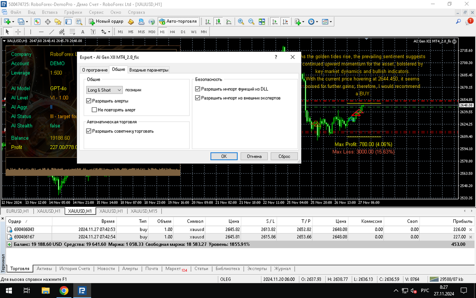The height and width of the screenshot is (298, 476).
Task: Toggle the Авто-торговля button
Action: (178, 21)
